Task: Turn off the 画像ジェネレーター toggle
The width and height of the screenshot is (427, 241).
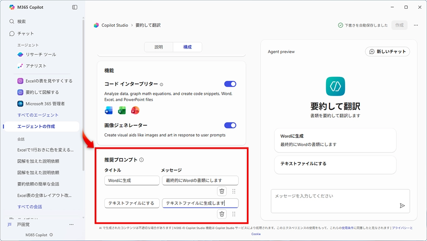Action: point(230,125)
